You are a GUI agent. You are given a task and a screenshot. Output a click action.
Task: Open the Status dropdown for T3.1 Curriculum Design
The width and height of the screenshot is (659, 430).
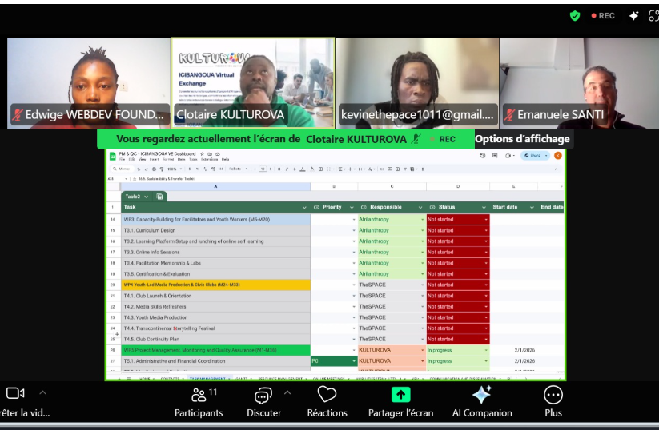(485, 230)
